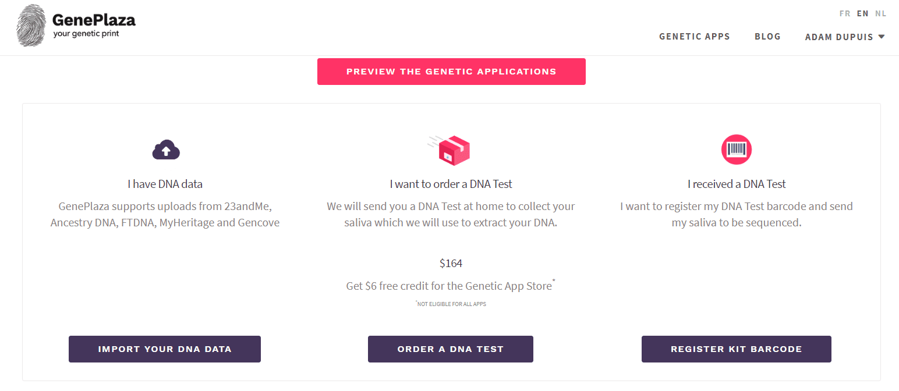Click the Adam Dupuis user name
This screenshot has height=391, width=899.
(x=838, y=37)
